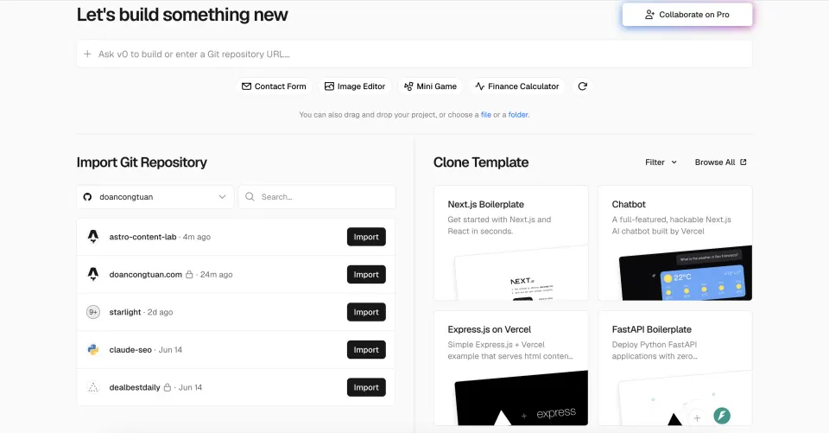Select the Contact Form suggestion
Viewport: 829px width, 433px height.
[x=274, y=86]
